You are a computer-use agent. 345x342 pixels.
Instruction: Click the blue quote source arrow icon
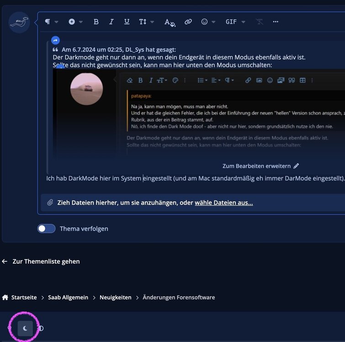coord(55,40)
